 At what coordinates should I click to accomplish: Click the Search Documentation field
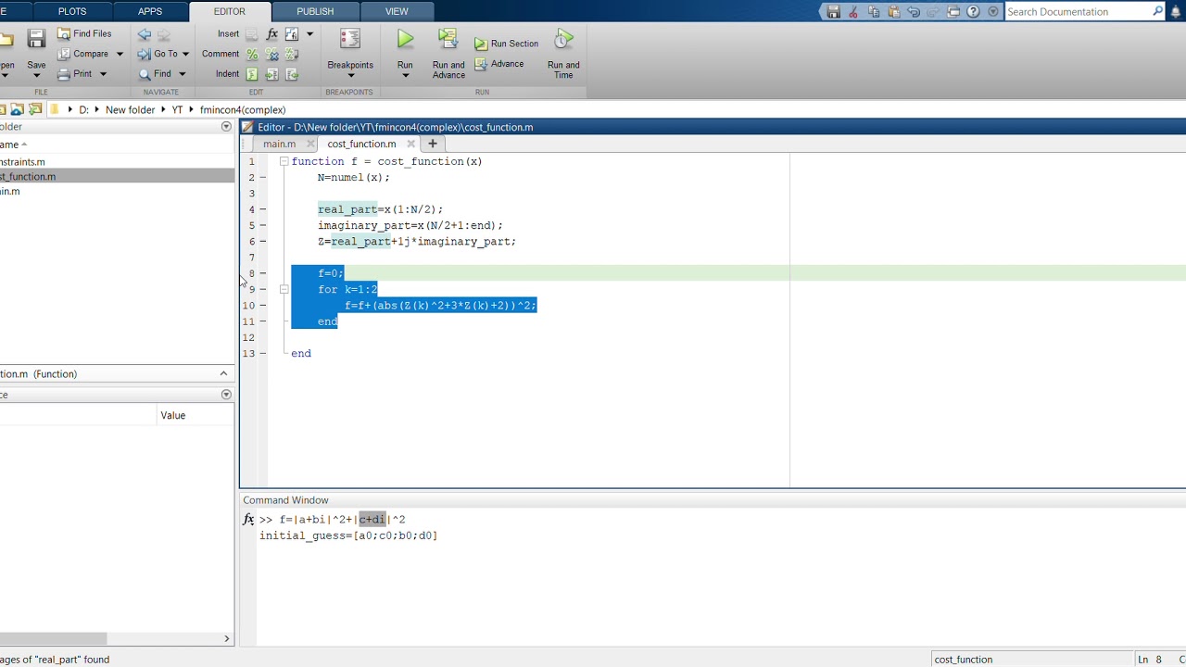[1079, 12]
